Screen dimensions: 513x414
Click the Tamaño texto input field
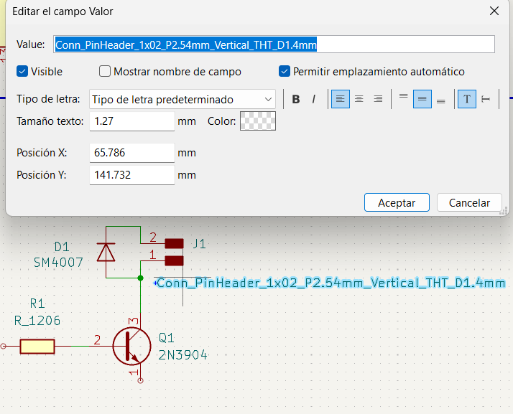132,121
